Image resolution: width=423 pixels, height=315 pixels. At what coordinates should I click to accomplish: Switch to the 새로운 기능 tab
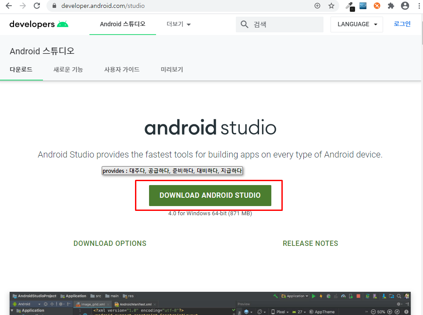(68, 70)
